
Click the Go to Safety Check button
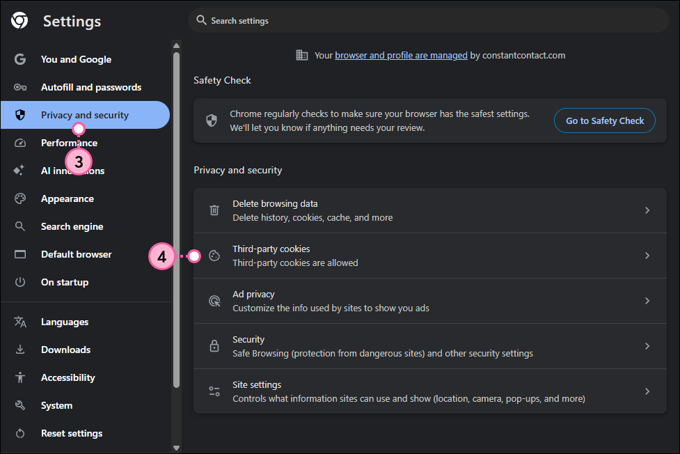tap(604, 120)
